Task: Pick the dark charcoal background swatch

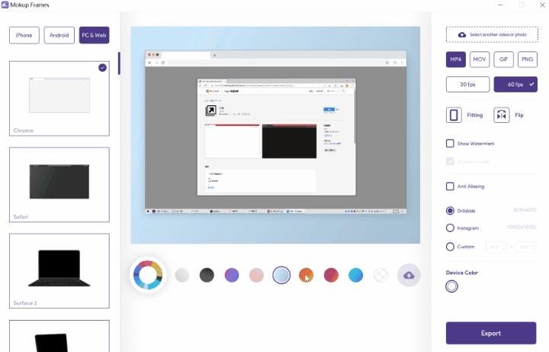Action: (x=207, y=275)
